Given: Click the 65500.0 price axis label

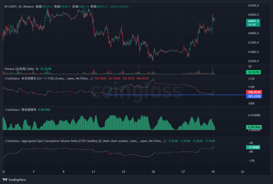Looking at the screenshot, I should (253, 6).
